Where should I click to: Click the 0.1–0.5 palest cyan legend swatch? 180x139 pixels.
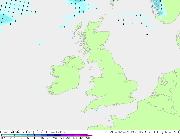tap(5, 135)
